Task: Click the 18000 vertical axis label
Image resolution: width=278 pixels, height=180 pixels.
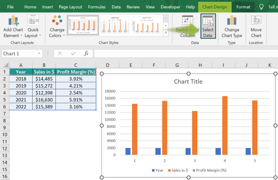Action: point(110,91)
